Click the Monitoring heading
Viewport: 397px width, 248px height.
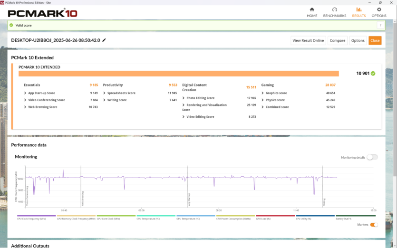click(26, 157)
